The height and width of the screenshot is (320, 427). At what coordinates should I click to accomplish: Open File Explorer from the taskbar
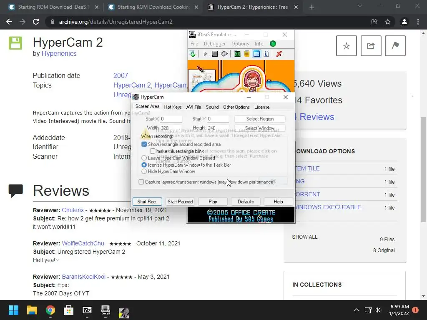pos(32,310)
